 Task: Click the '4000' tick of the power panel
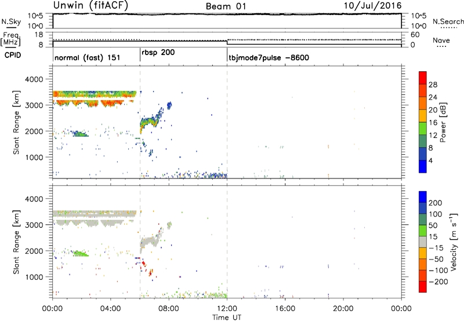[34, 79]
